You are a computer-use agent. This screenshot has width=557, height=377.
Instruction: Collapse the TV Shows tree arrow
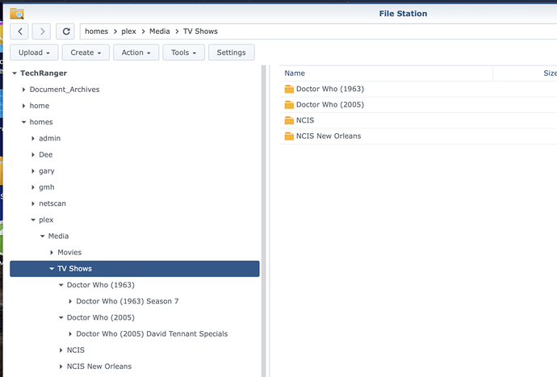pyautogui.click(x=52, y=269)
